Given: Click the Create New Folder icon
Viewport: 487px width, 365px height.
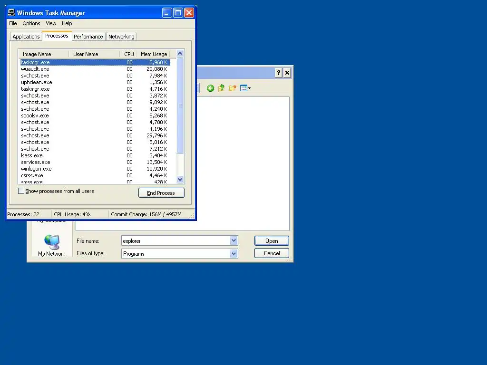Looking at the screenshot, I should pyautogui.click(x=233, y=88).
